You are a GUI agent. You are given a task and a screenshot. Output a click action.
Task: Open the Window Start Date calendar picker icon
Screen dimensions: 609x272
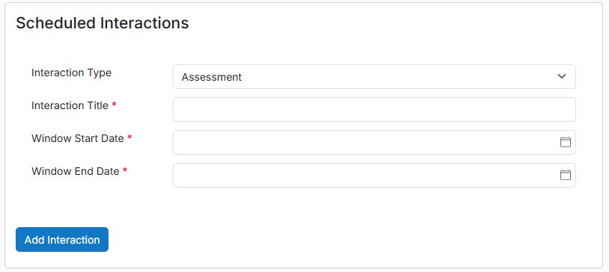(565, 142)
